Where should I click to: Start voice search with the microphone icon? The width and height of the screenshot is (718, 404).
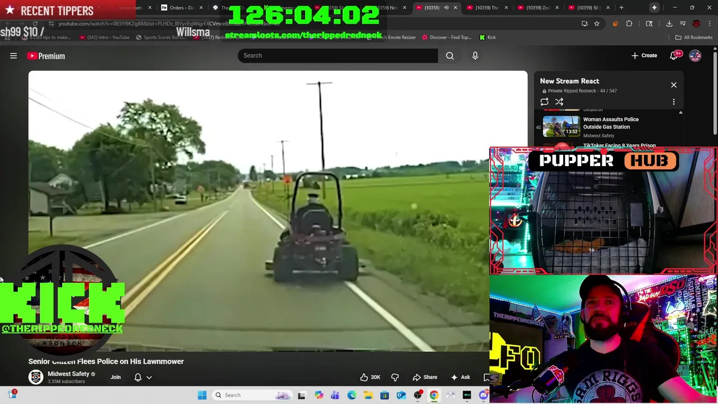point(475,56)
